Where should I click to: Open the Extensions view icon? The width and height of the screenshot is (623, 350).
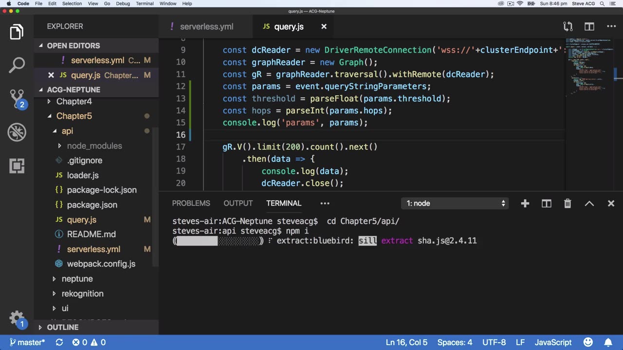[x=17, y=166]
